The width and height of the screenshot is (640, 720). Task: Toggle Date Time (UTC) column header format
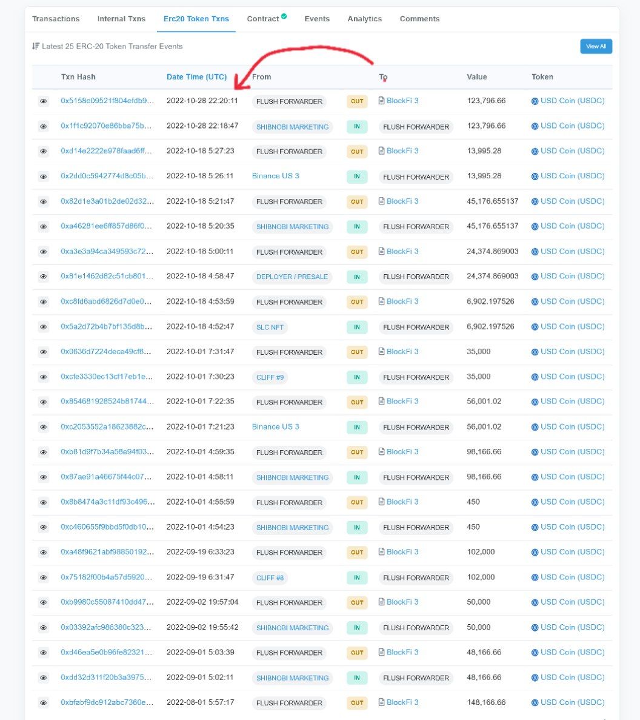click(x=197, y=76)
